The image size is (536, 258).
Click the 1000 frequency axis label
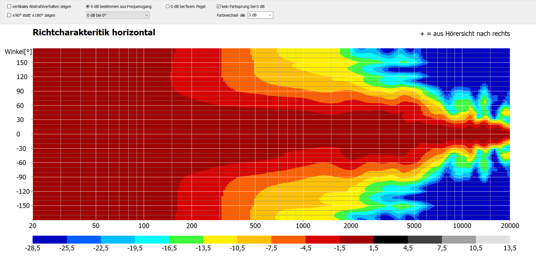click(x=303, y=226)
